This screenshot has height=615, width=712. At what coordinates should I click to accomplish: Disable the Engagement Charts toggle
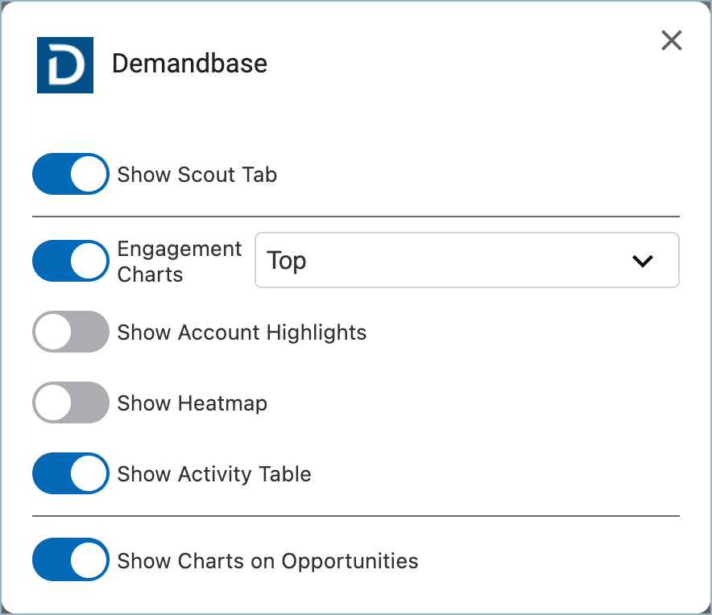pyautogui.click(x=71, y=261)
